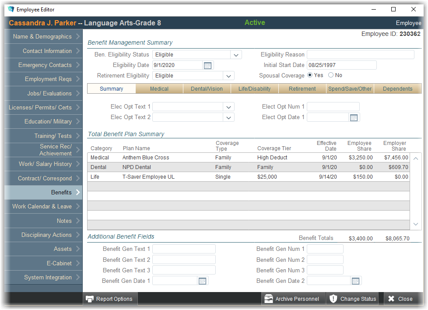Click the Benefit Gen Date 2 calendar icon
Image resolution: width=428 pixels, height=310 pixels.
click(355, 281)
